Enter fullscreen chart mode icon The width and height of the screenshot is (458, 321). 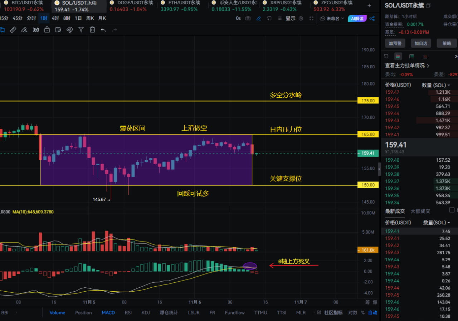[x=311, y=18]
